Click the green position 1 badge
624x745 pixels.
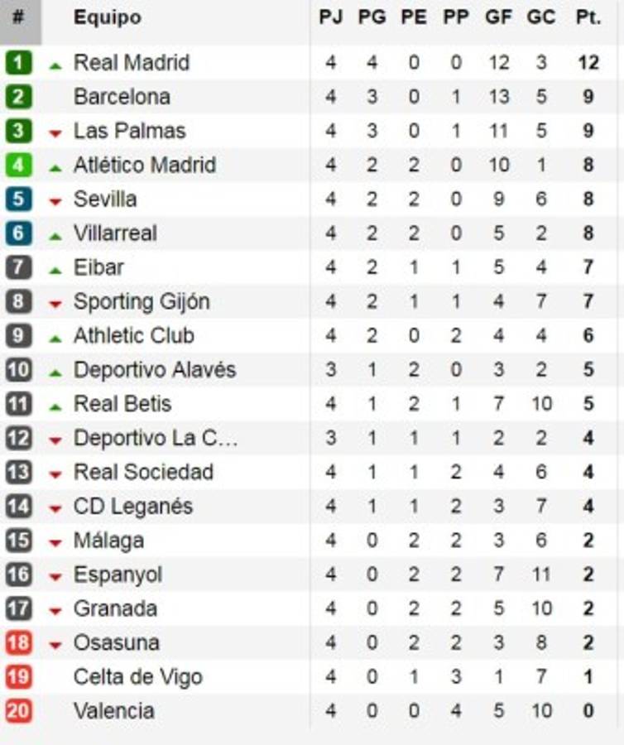18,63
